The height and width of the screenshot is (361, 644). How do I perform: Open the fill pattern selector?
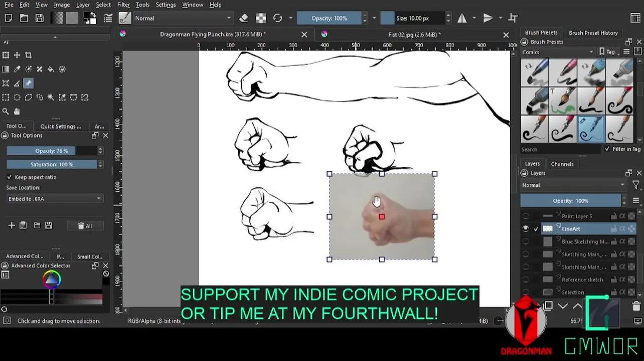72,18
